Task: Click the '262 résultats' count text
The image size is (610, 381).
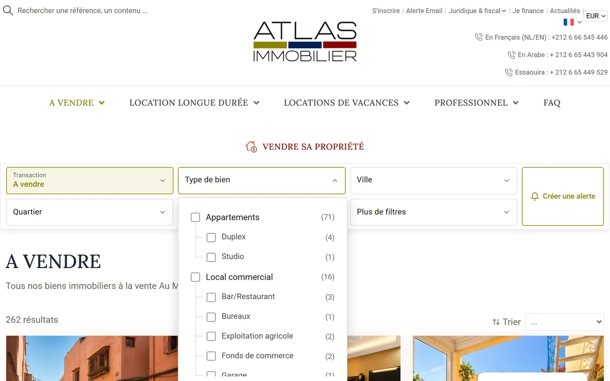Action: coord(32,320)
